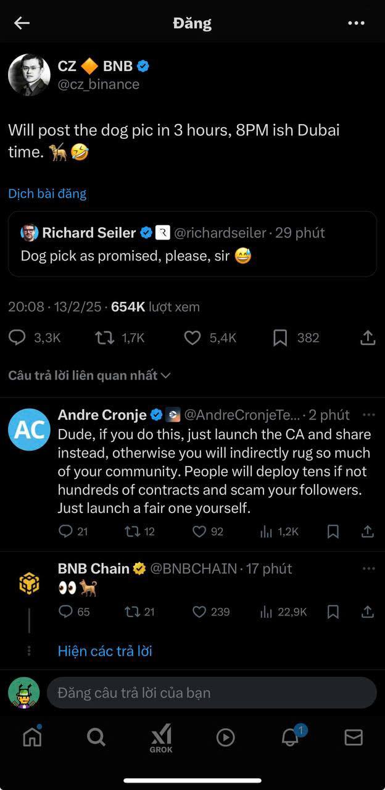Open more options on BNB Chain's reply
385x790 pixels.
(x=369, y=568)
